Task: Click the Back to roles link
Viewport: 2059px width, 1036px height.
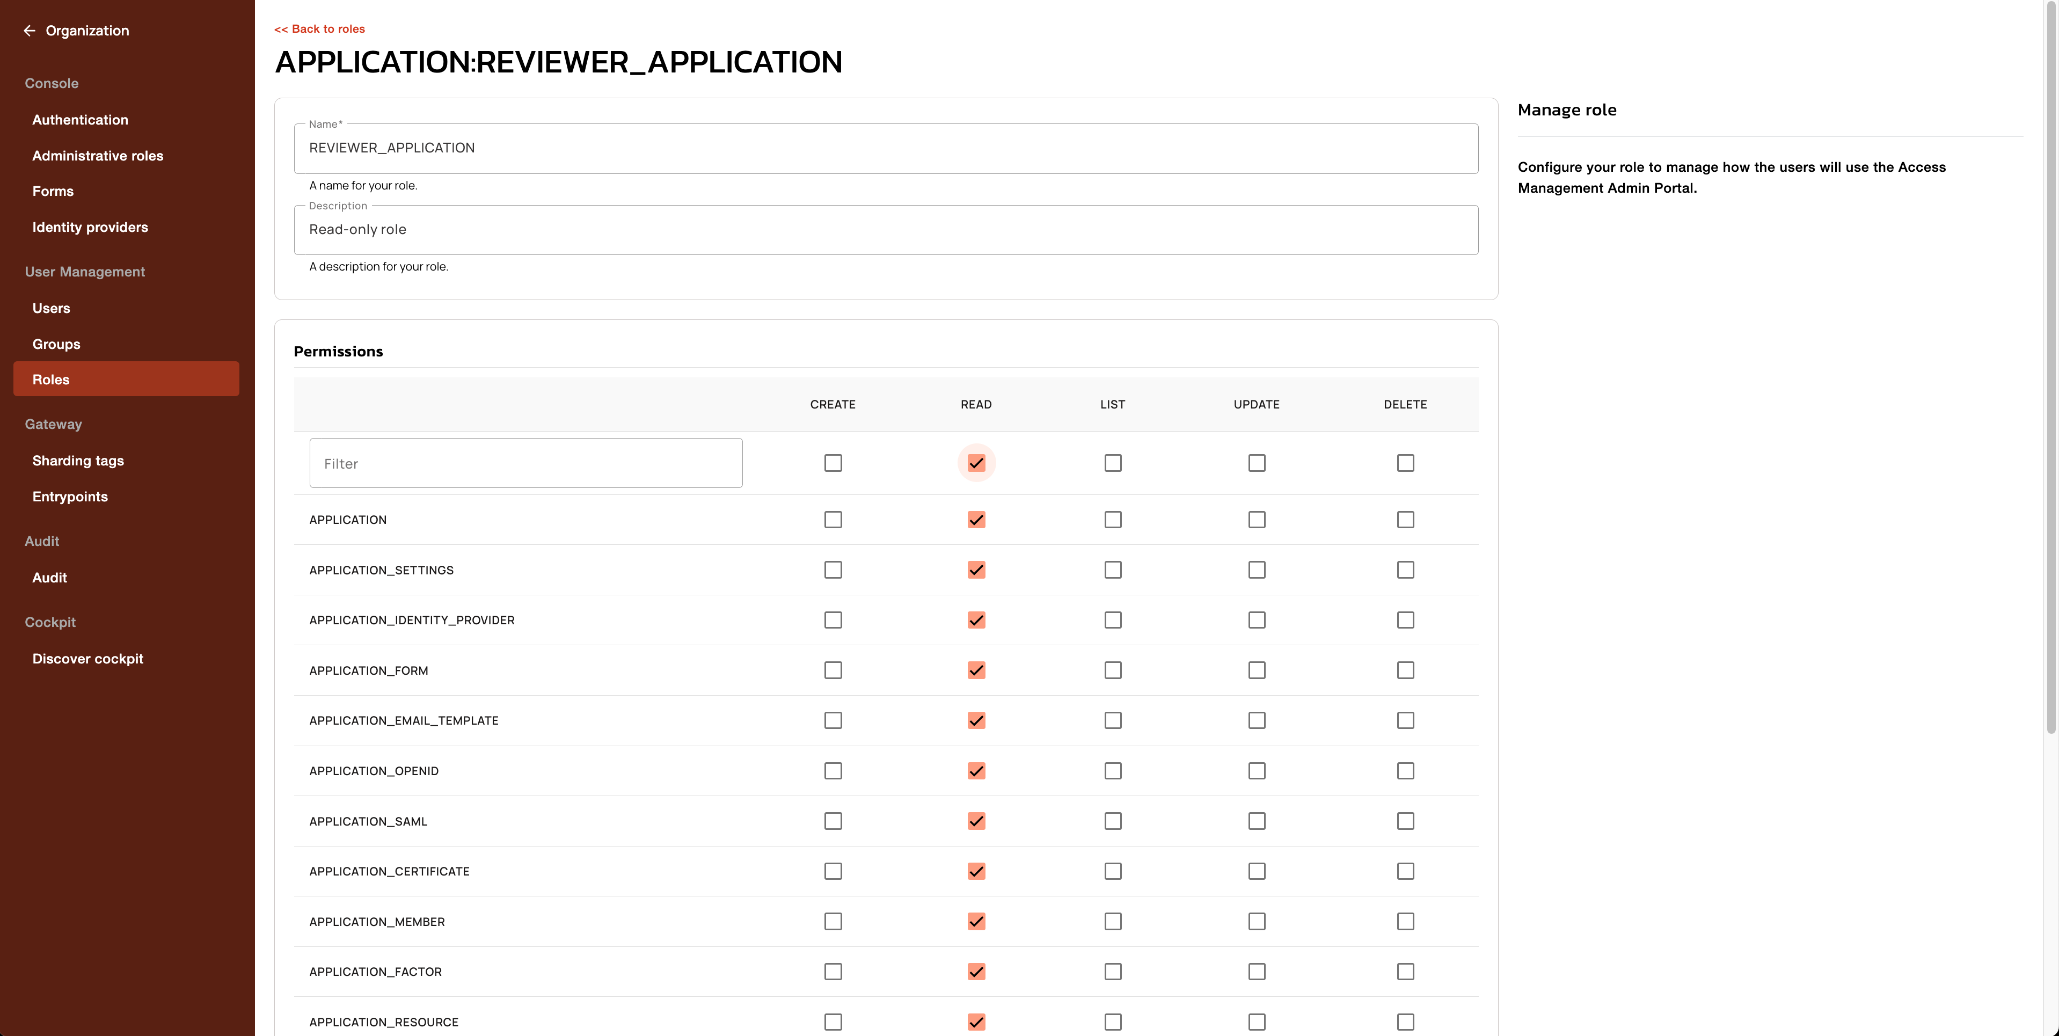Action: pyautogui.click(x=320, y=29)
